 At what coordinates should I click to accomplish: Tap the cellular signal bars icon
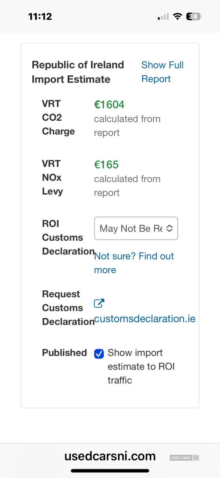point(163,17)
